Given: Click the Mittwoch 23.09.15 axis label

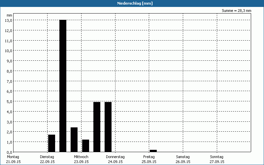Looking at the screenshot, I should (x=81, y=159).
